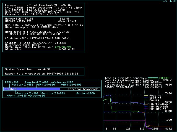This screenshot has height=132, width=177.
Task: Click the report file date '24-07-2009 23:18:03'
Action: (62, 74)
